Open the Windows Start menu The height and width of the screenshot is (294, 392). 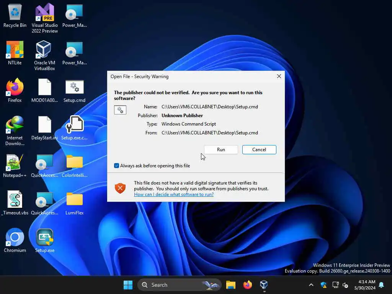[128, 285]
